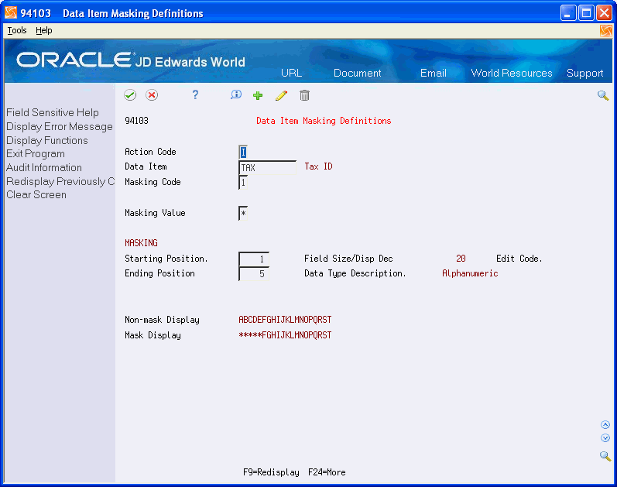Image resolution: width=617 pixels, height=487 pixels.
Task: Click the Non-mask Display label
Action: pyautogui.click(x=162, y=320)
